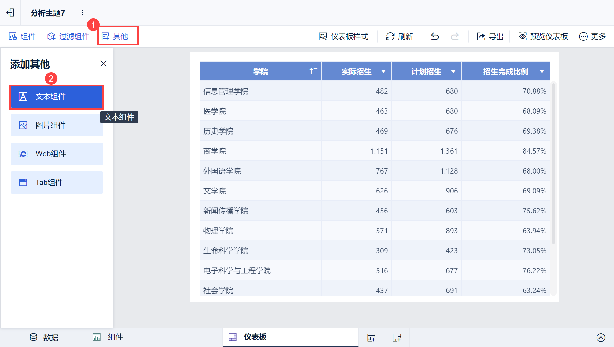Click the redo arrow icon
This screenshot has height=347, width=614.
(455, 36)
